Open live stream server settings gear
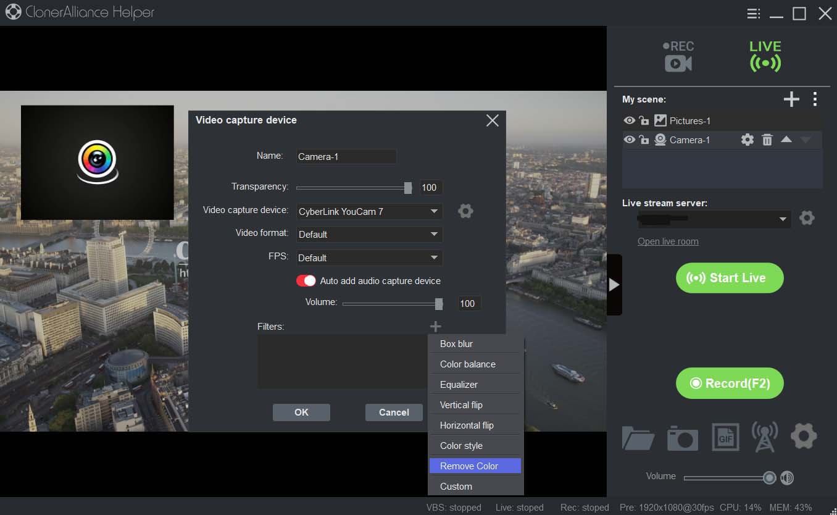This screenshot has width=837, height=515. click(x=807, y=218)
